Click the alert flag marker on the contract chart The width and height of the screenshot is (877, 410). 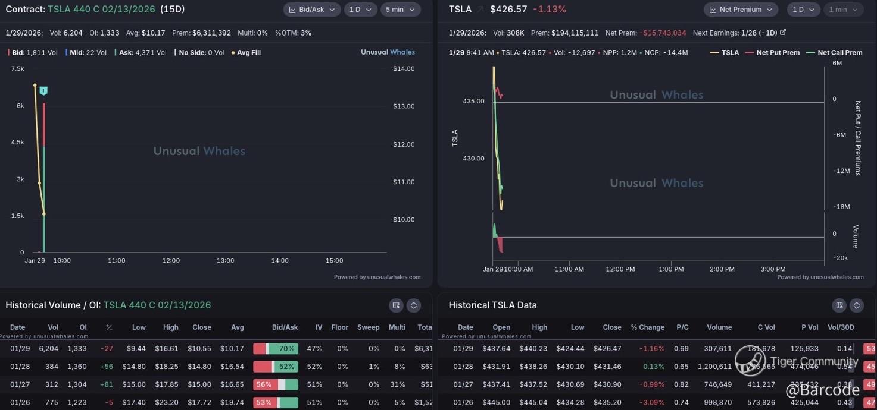[43, 91]
